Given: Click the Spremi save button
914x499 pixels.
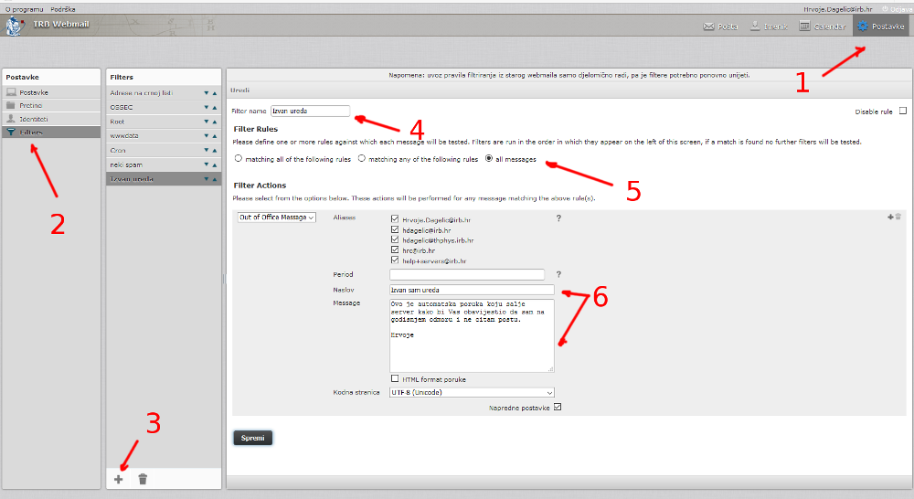Looking at the screenshot, I should [x=252, y=438].
